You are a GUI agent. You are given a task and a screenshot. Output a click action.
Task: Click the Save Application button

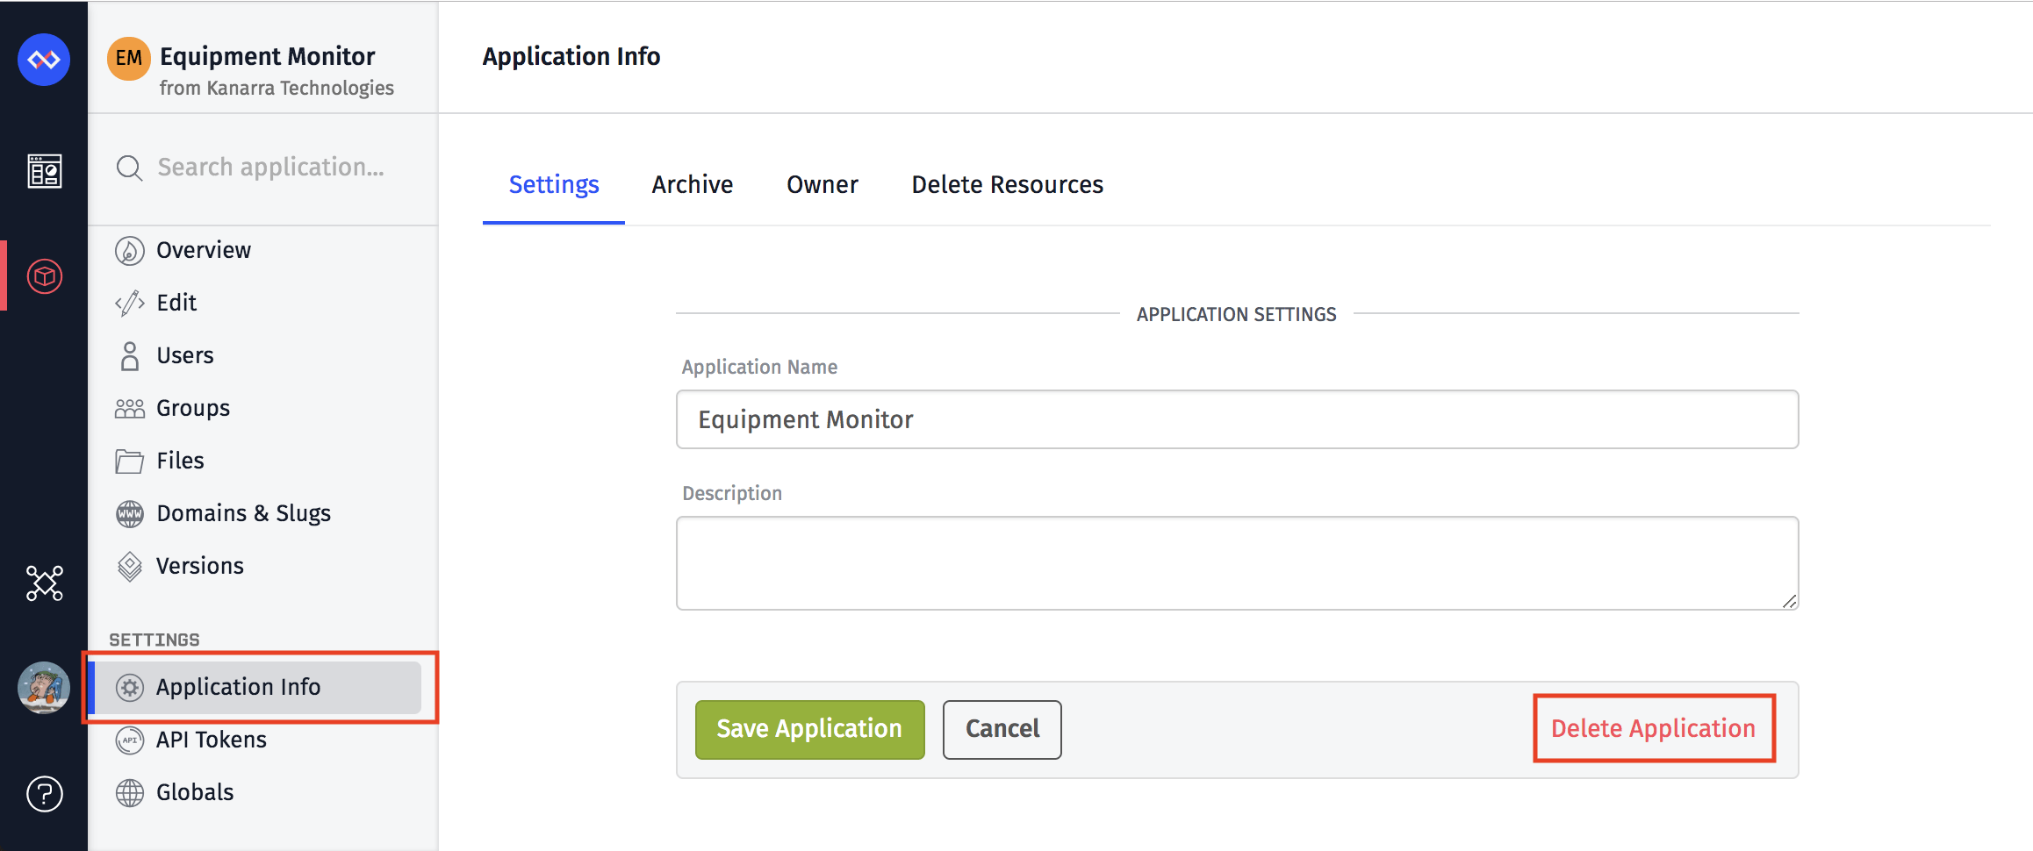809,729
